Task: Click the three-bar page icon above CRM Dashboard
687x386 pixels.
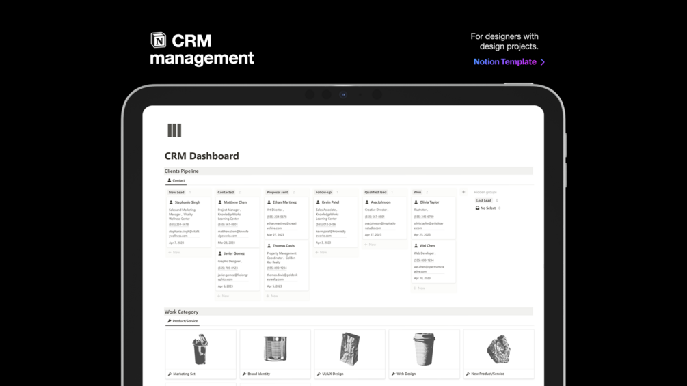Action: coord(174,130)
